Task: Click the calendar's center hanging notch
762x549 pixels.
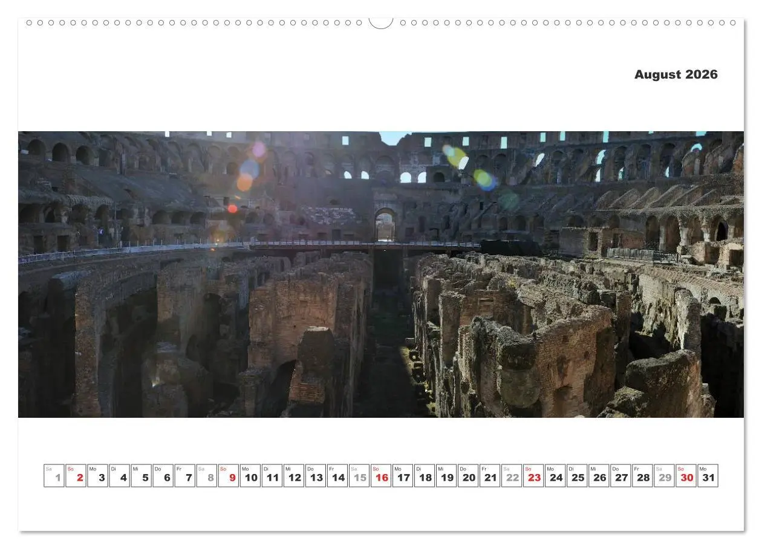Action: (x=381, y=23)
